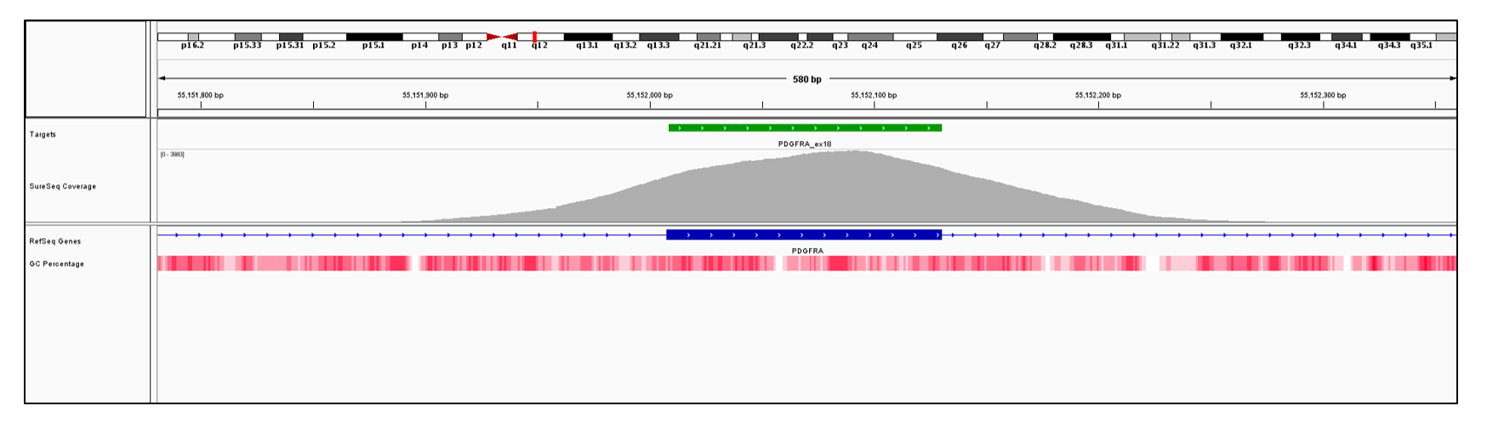Image resolution: width=1487 pixels, height=434 pixels.
Task: Select the q31.3 cytoband
Action: (1205, 45)
